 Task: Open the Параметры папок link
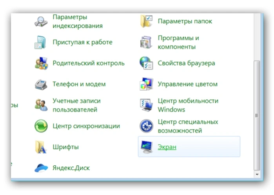(185, 21)
